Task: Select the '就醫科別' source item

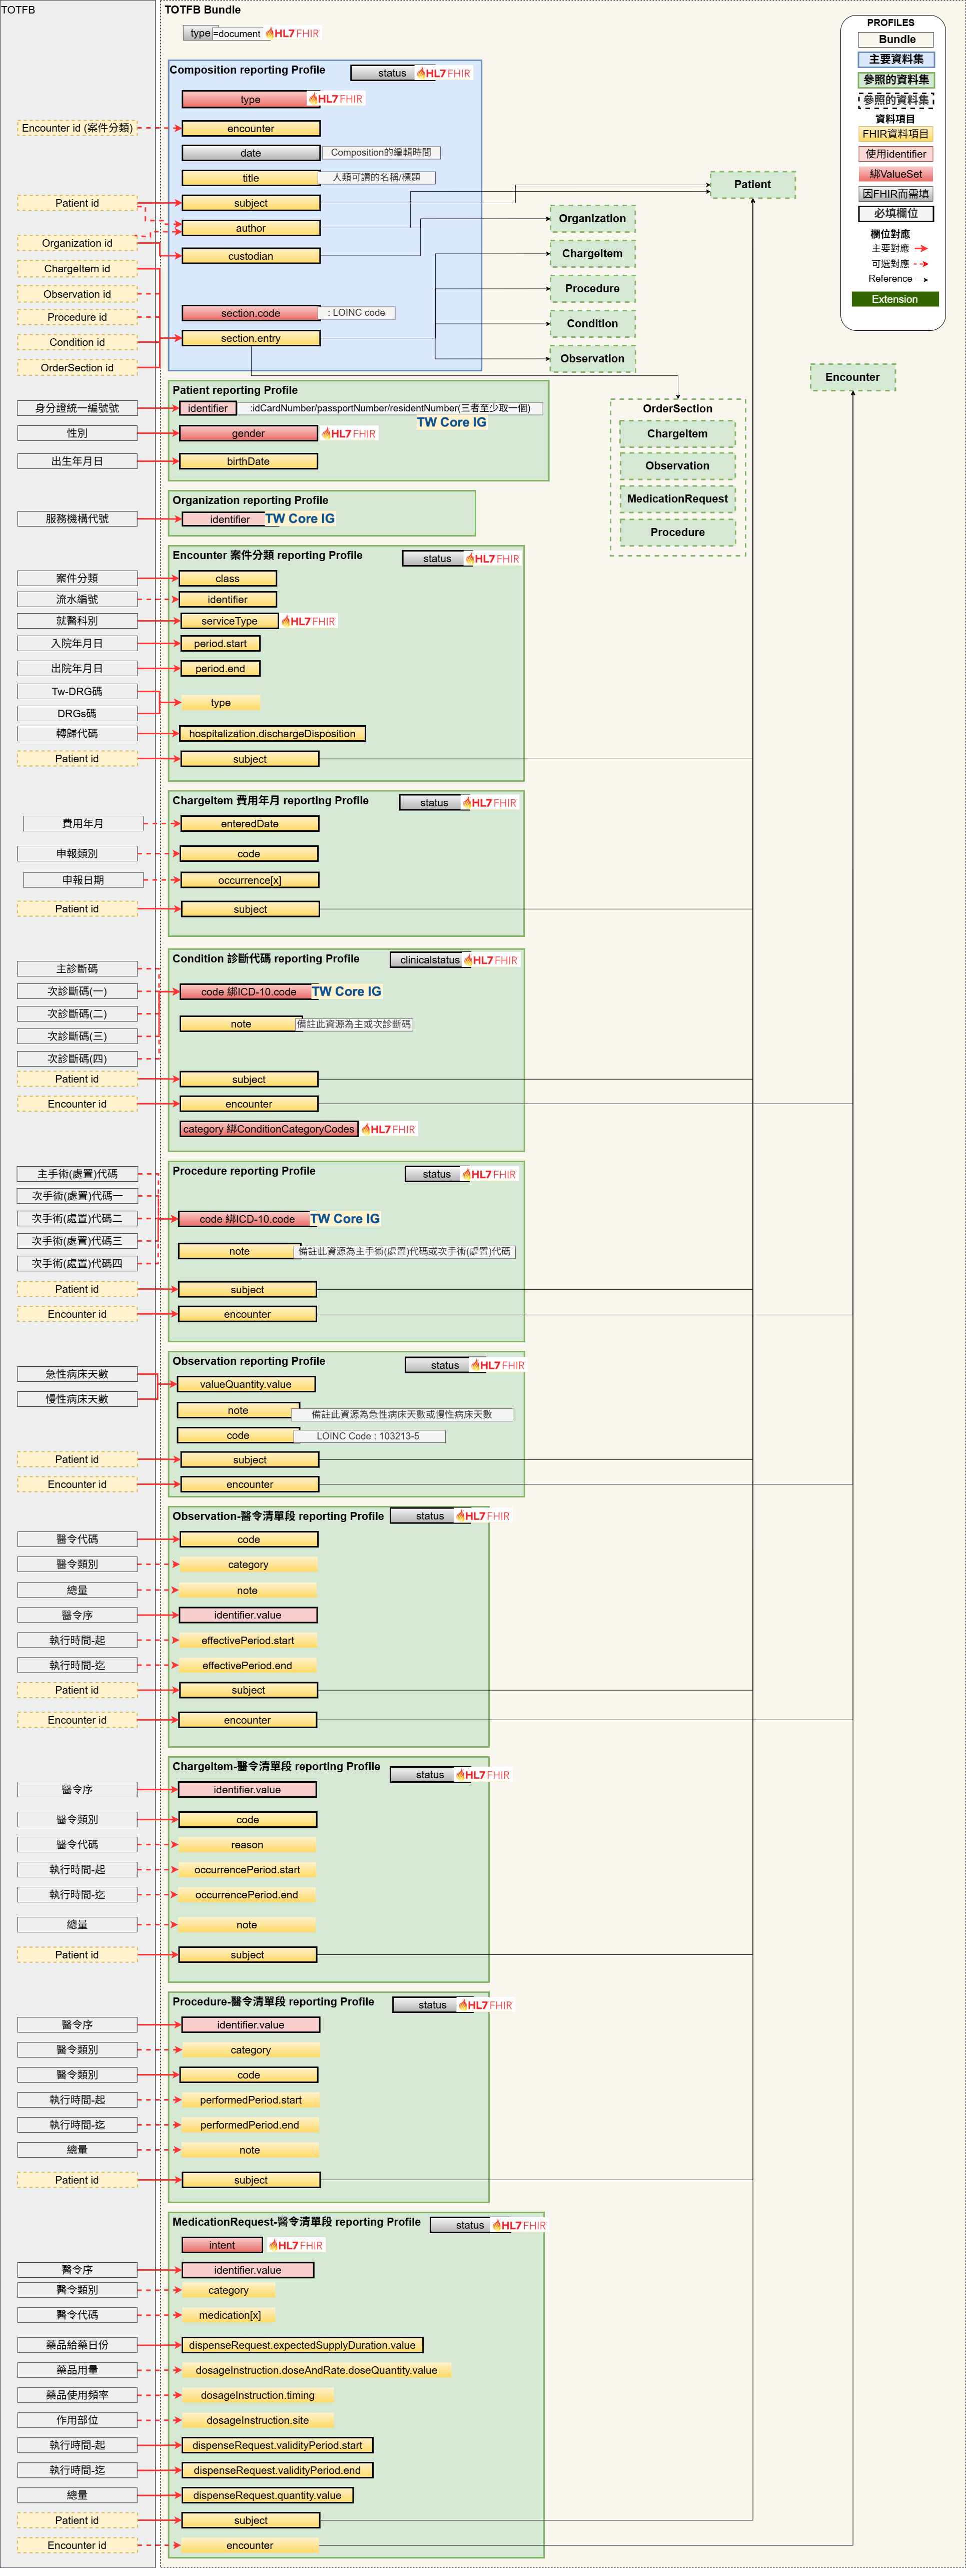Action: coord(77,620)
